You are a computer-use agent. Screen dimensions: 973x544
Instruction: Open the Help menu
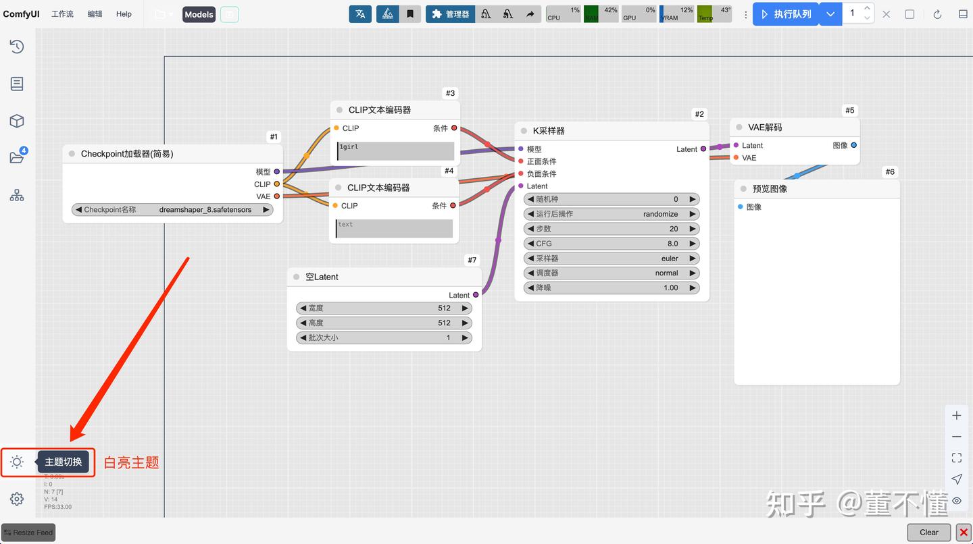(x=124, y=14)
